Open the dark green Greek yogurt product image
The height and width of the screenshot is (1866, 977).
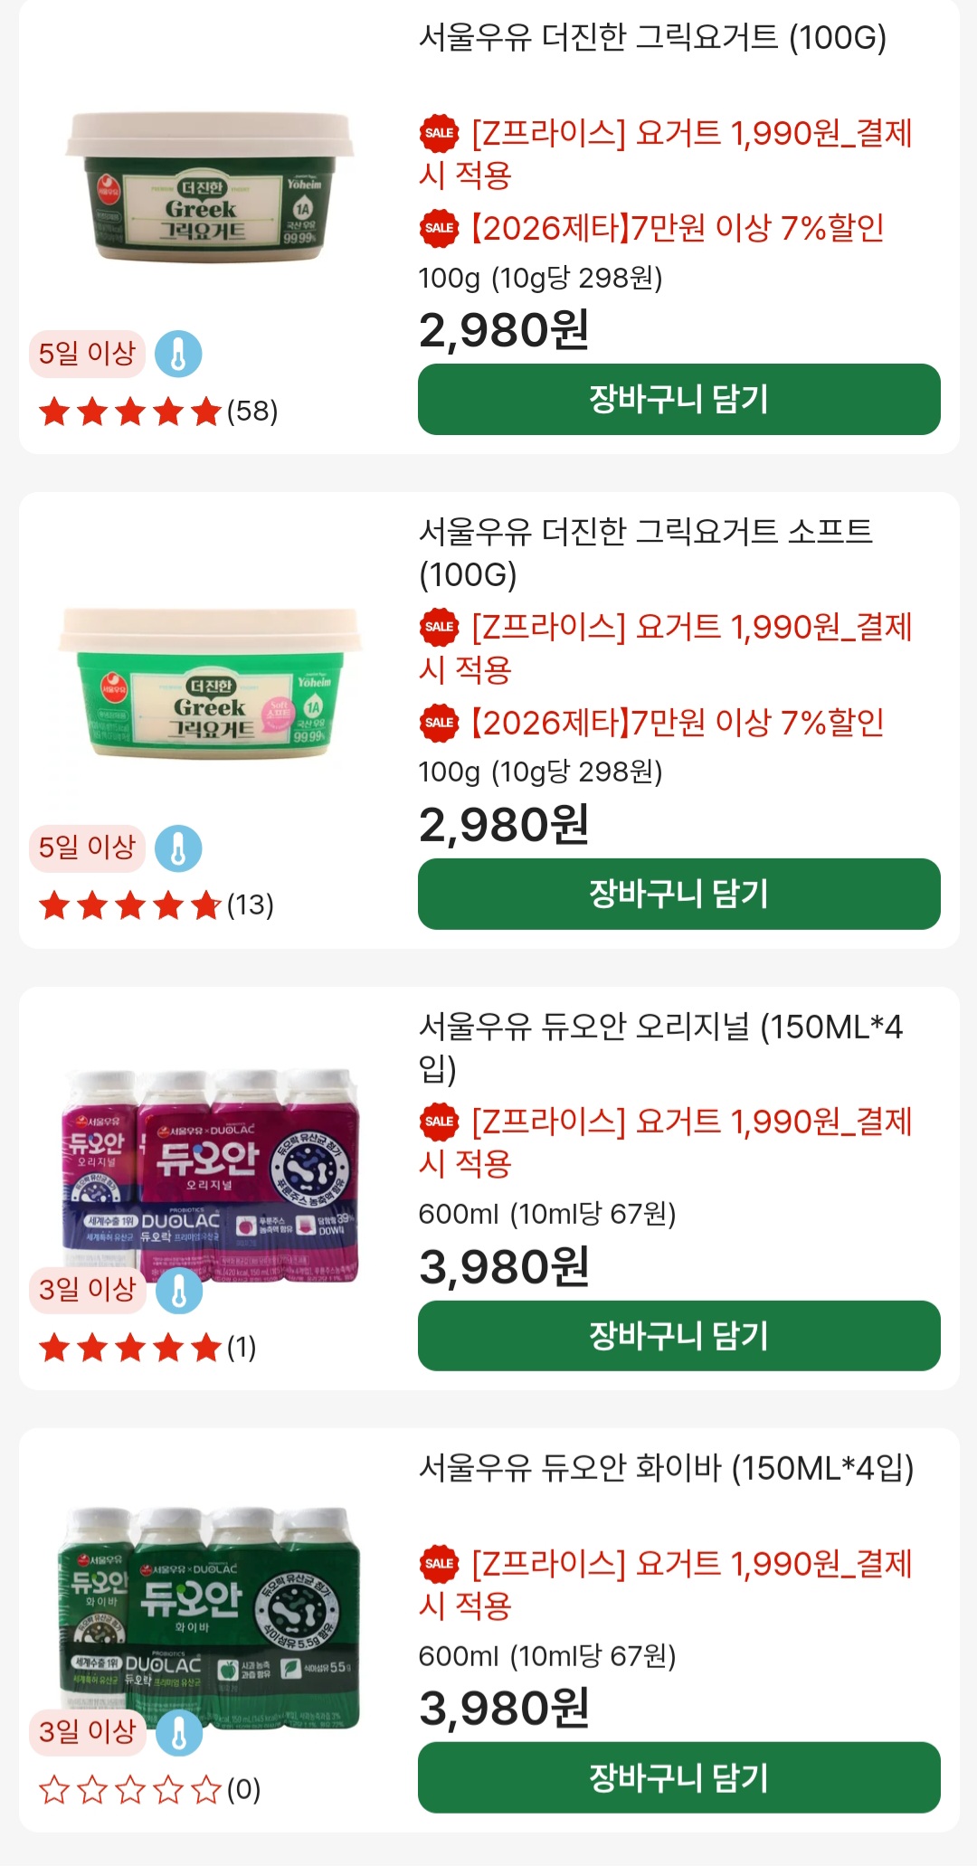(210, 188)
